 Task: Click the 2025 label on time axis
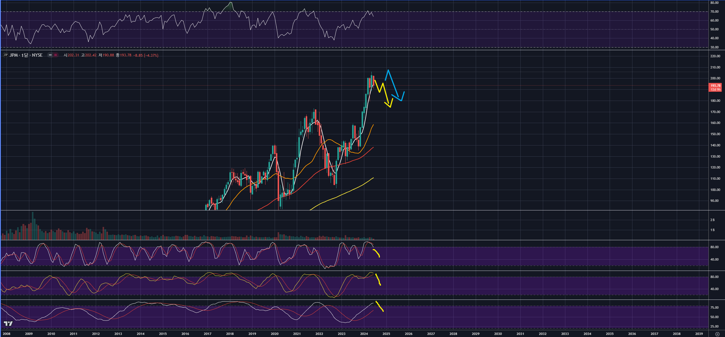pyautogui.click(x=386, y=334)
